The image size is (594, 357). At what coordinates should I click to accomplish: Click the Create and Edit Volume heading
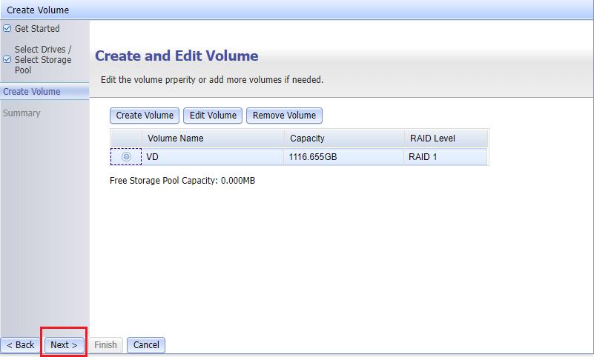pos(176,56)
